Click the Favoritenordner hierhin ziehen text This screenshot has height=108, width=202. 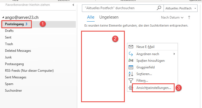(28, 5)
